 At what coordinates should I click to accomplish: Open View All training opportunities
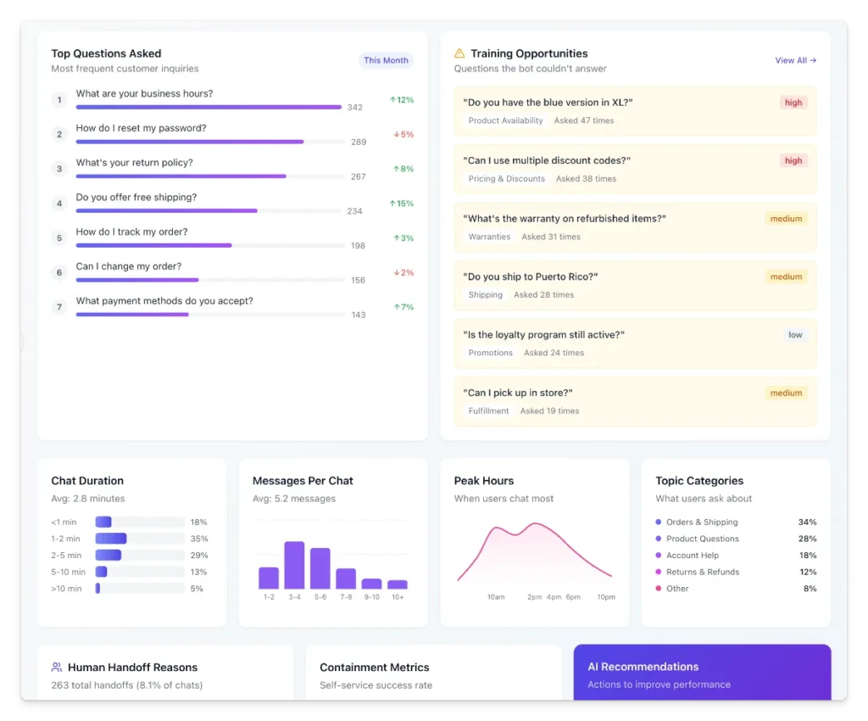(795, 60)
